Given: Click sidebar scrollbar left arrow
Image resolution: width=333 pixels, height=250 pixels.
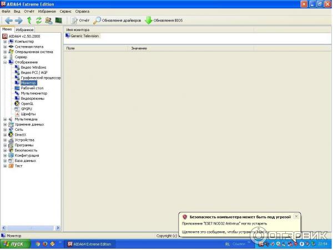Looking at the screenshot, I should 4,228.
